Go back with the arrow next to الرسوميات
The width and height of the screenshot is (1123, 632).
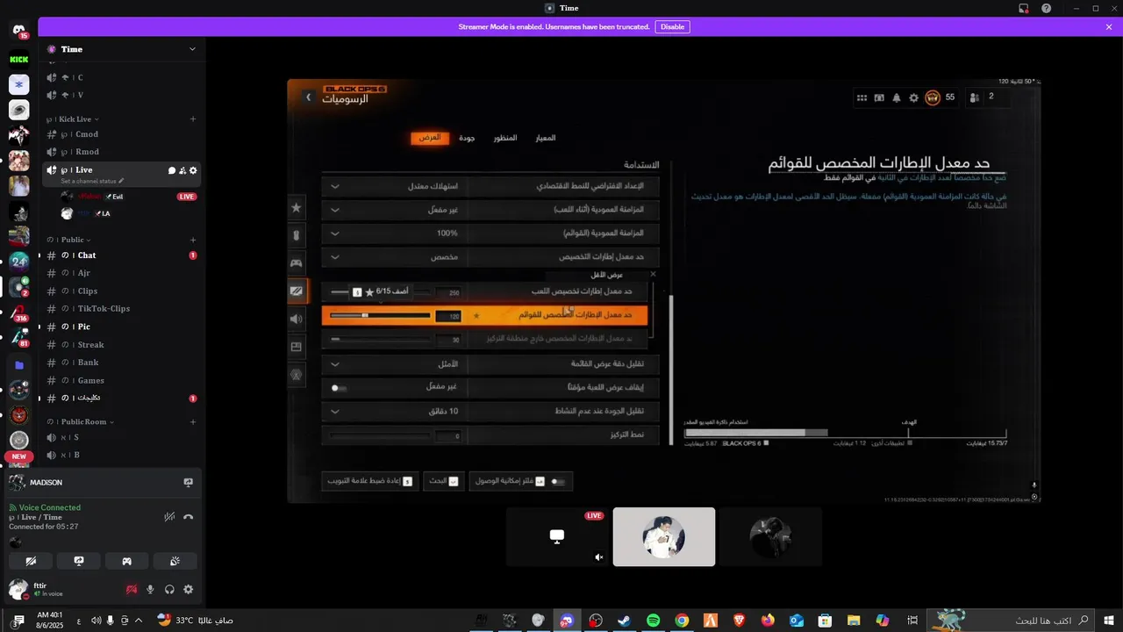click(308, 97)
